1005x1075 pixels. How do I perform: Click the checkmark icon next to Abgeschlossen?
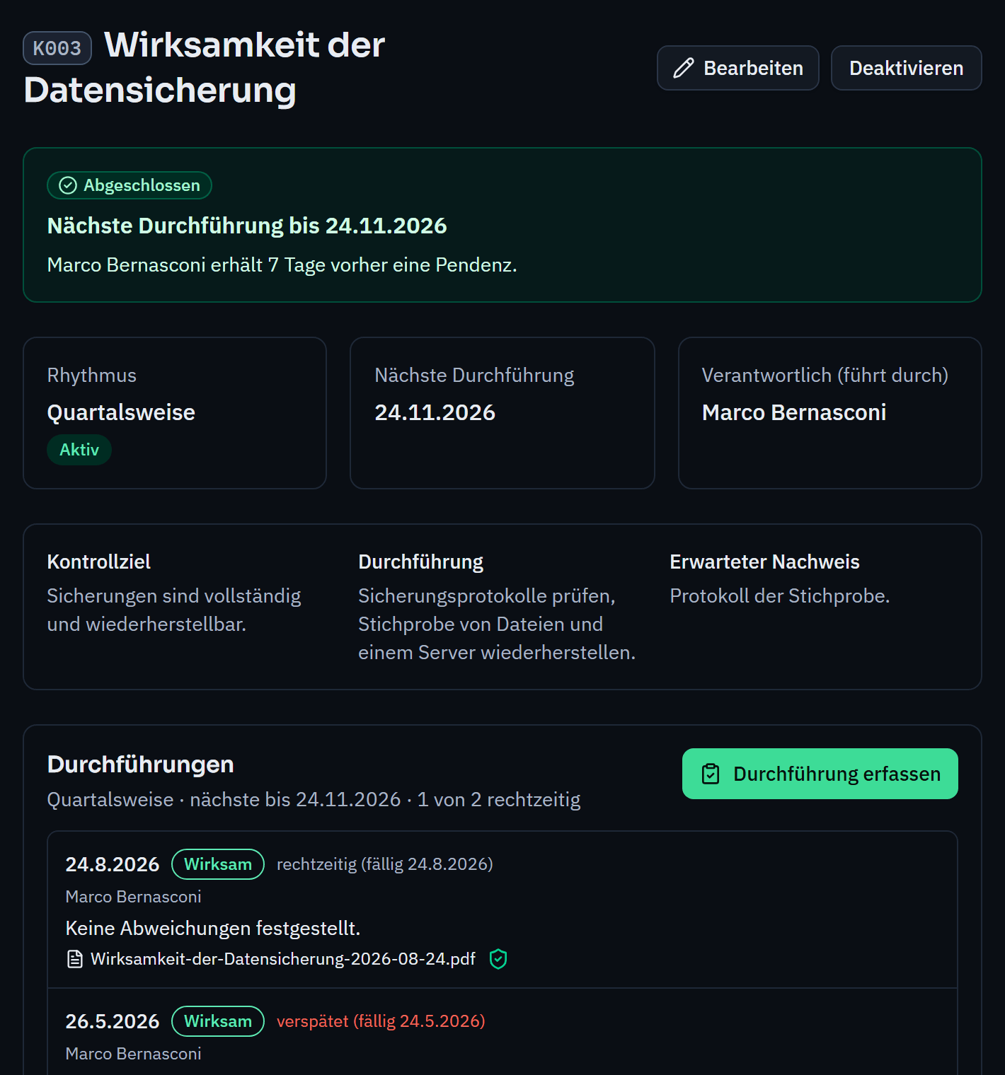coord(68,185)
